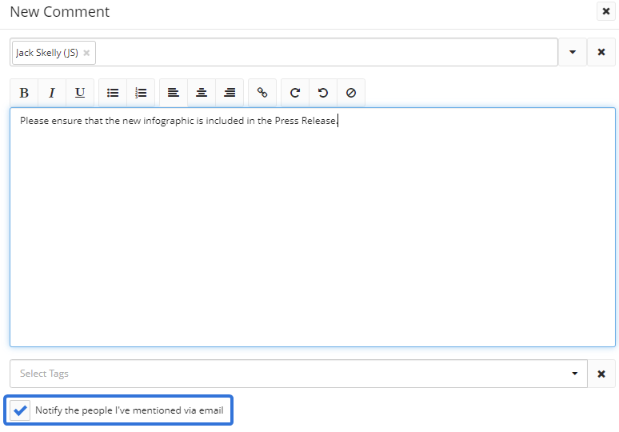The height and width of the screenshot is (432, 619).
Task: Toggle underline formatting
Action: 80,93
